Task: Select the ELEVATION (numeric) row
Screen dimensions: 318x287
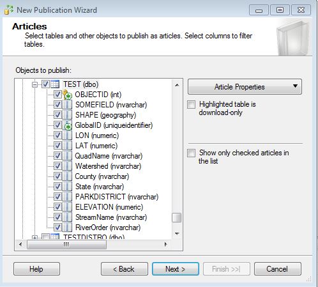Action: 109,207
